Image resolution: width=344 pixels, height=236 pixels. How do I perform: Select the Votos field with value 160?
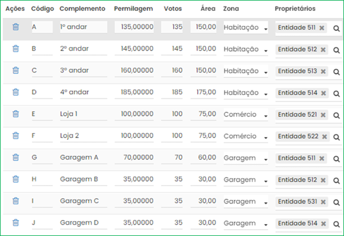click(172, 70)
